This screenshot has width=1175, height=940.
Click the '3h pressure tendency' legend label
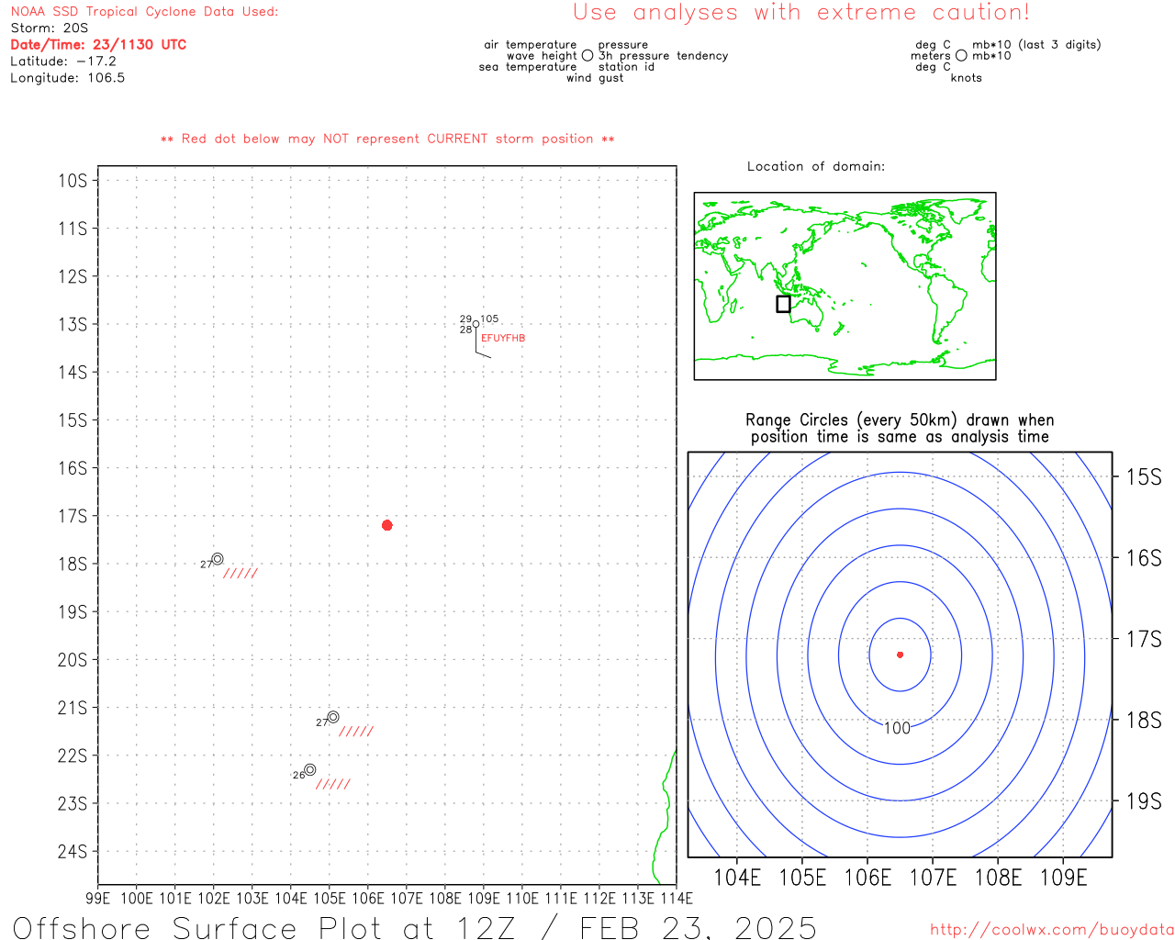pyautogui.click(x=664, y=55)
